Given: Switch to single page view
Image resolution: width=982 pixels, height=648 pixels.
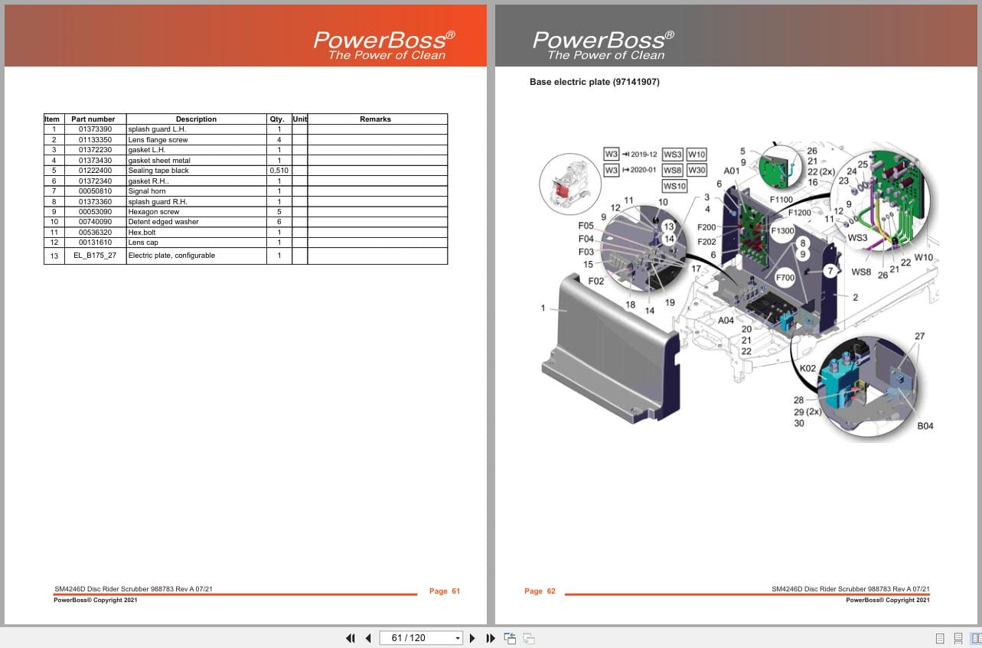Looking at the screenshot, I should (x=940, y=638).
